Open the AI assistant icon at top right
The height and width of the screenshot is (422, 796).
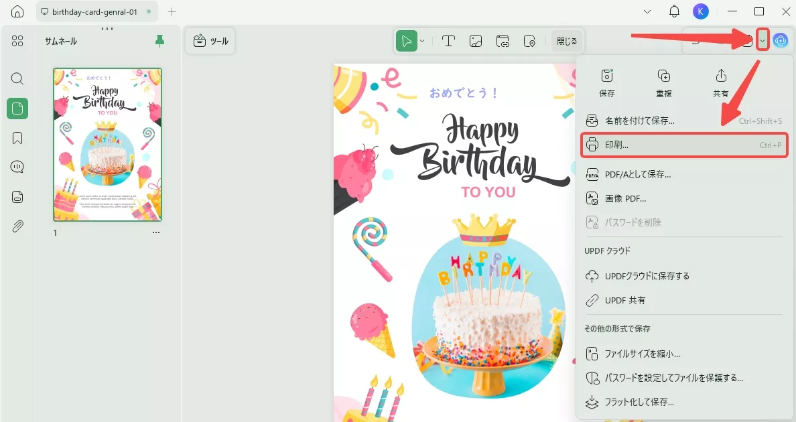coord(781,41)
